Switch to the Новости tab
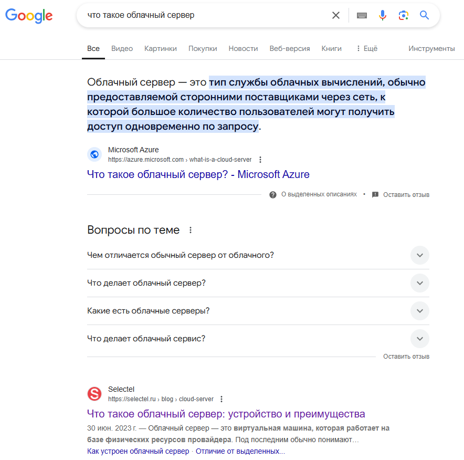 point(243,48)
